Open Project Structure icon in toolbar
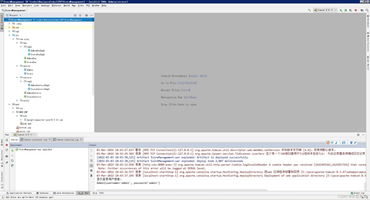This screenshot has width=370, height=200. 362,10
